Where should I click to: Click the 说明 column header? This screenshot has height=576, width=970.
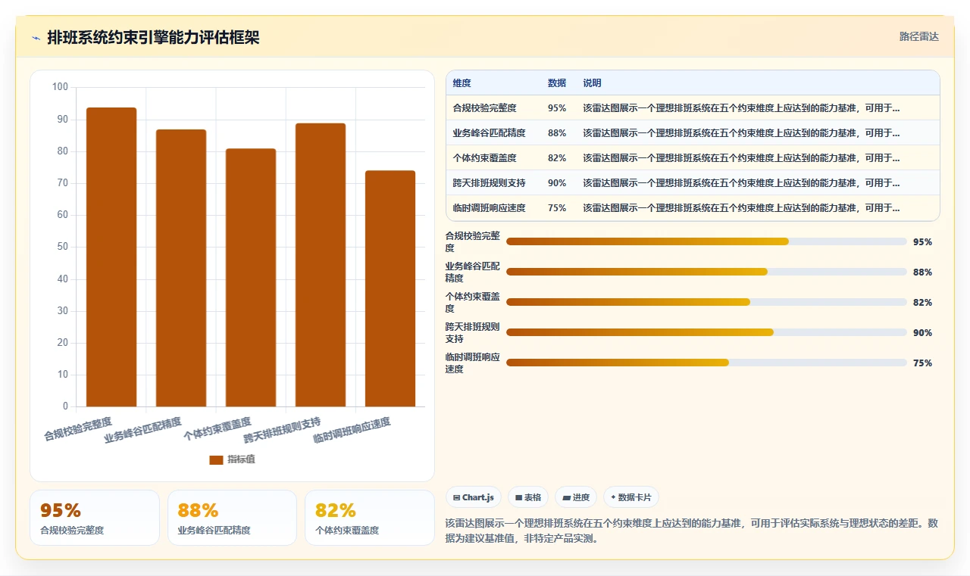[x=592, y=83]
